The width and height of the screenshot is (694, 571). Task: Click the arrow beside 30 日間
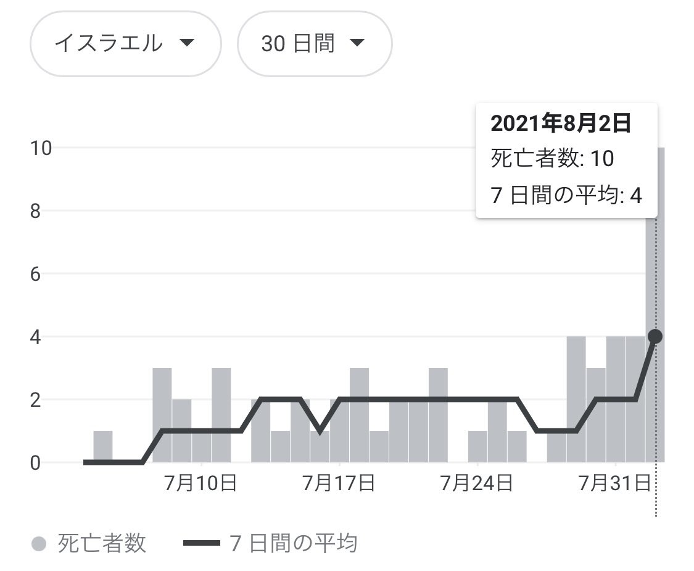[357, 43]
